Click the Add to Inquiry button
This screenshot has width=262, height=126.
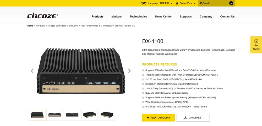159,118
